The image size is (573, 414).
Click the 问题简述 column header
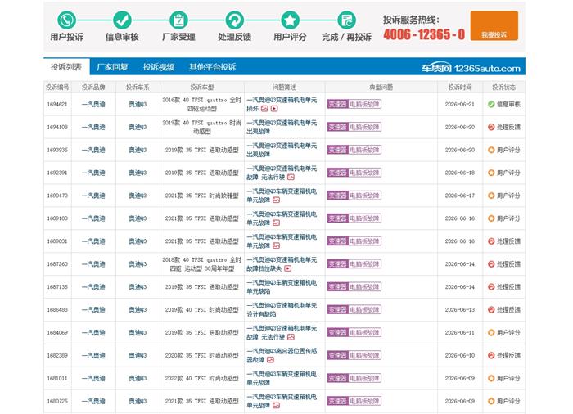click(284, 87)
